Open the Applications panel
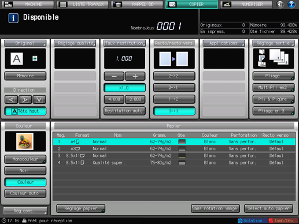The height and width of the screenshot is (224, 299). pos(224,43)
